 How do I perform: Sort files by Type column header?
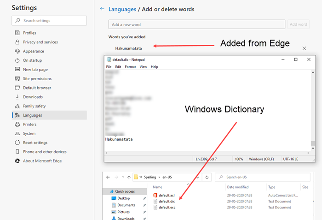(272, 187)
